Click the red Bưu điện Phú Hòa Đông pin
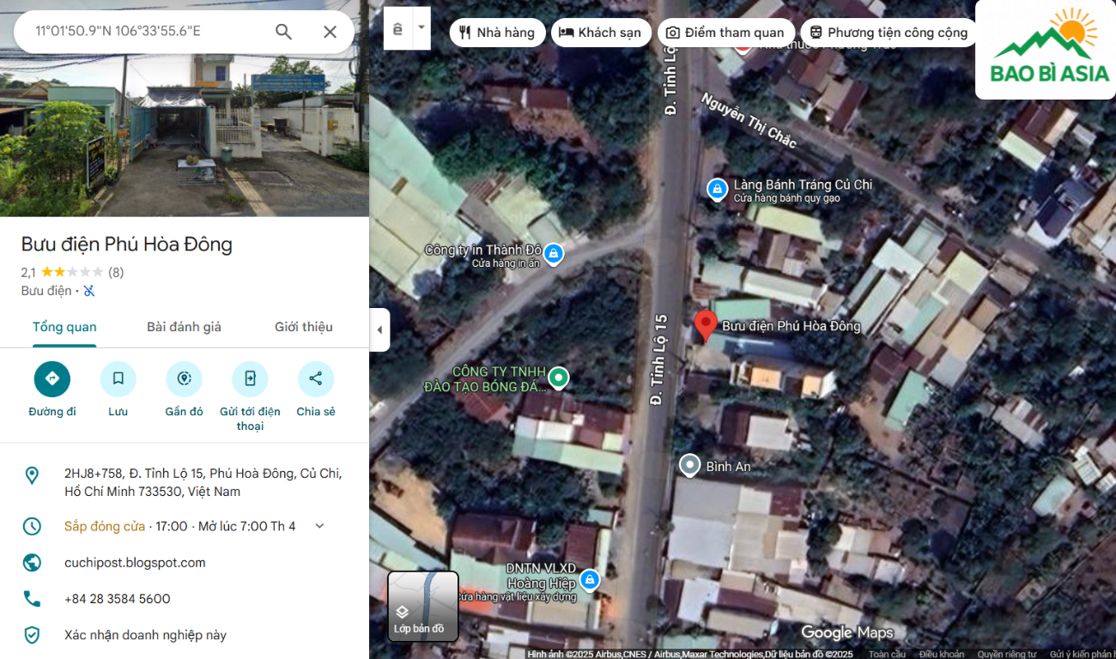This screenshot has height=659, width=1116. pos(705,326)
